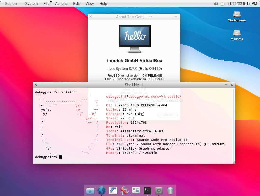
Task: Click the terminal prompt after debugpoint%
Action: click(60, 157)
